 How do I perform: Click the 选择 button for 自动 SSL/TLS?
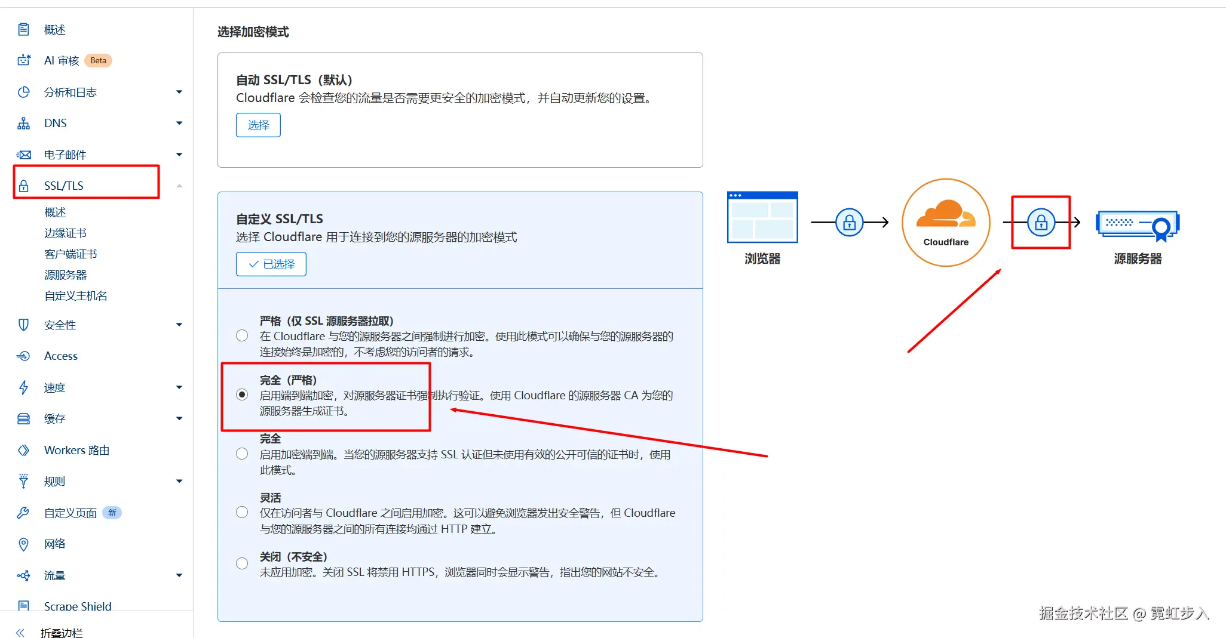point(258,125)
